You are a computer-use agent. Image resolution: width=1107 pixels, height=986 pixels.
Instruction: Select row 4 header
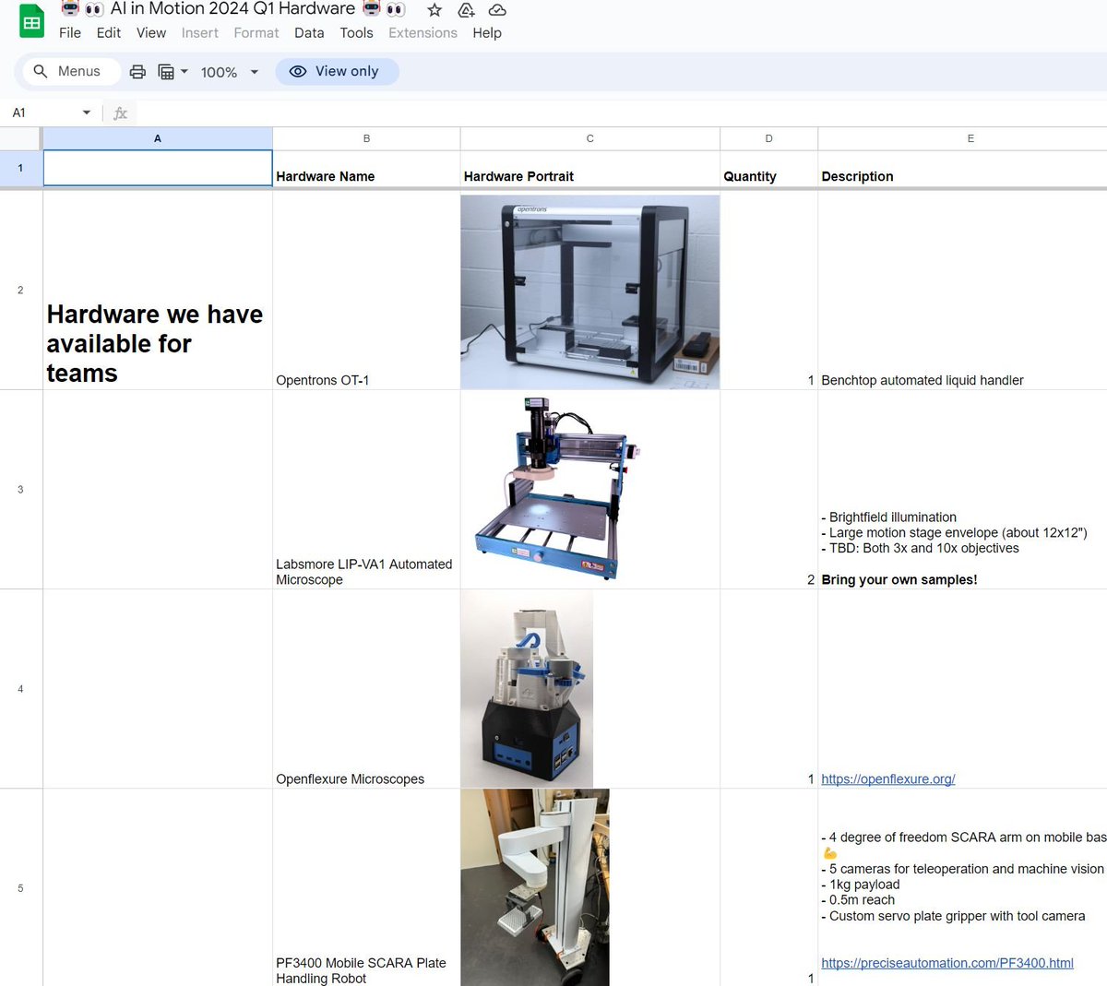[x=20, y=689]
